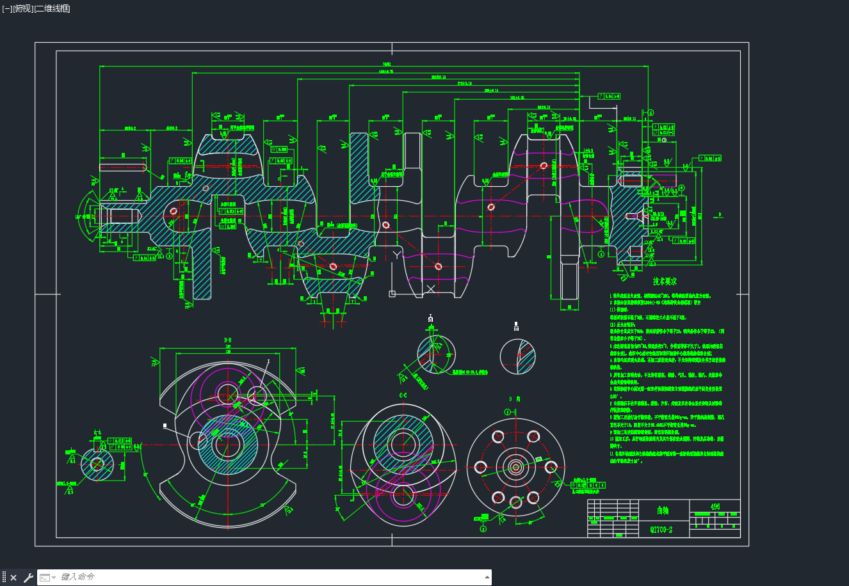Open command line customize wrench menu
The height and width of the screenshot is (586, 849).
point(28,578)
